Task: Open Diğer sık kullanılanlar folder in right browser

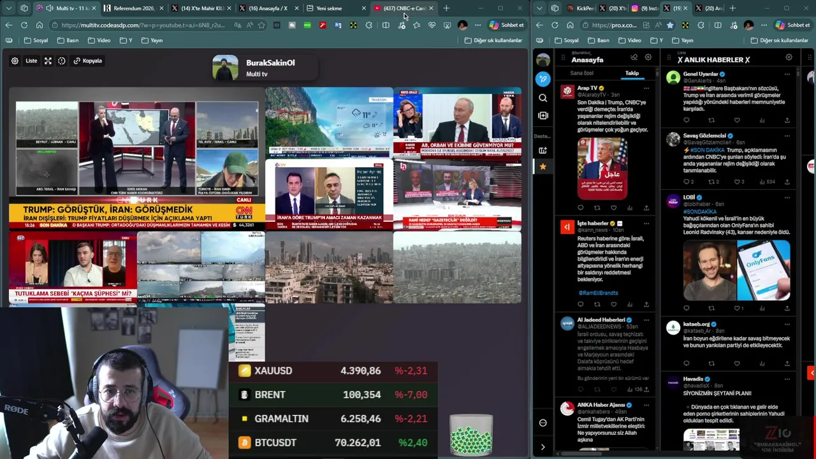Action: coord(779,40)
